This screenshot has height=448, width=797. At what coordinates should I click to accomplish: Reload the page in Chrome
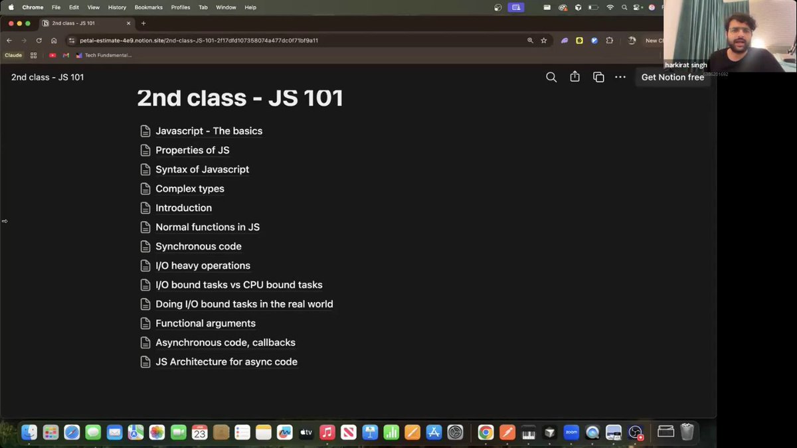coord(39,40)
